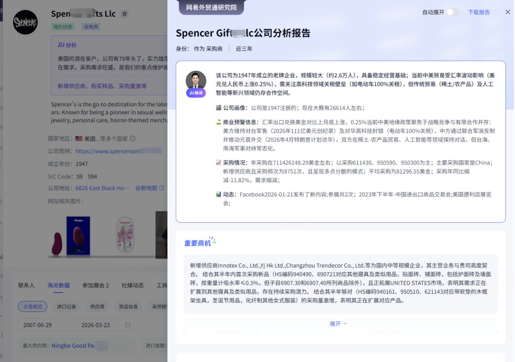Viewport: 515px width, 362px height.
Task: Click the 下载报告 download report link
Action: (x=479, y=12)
